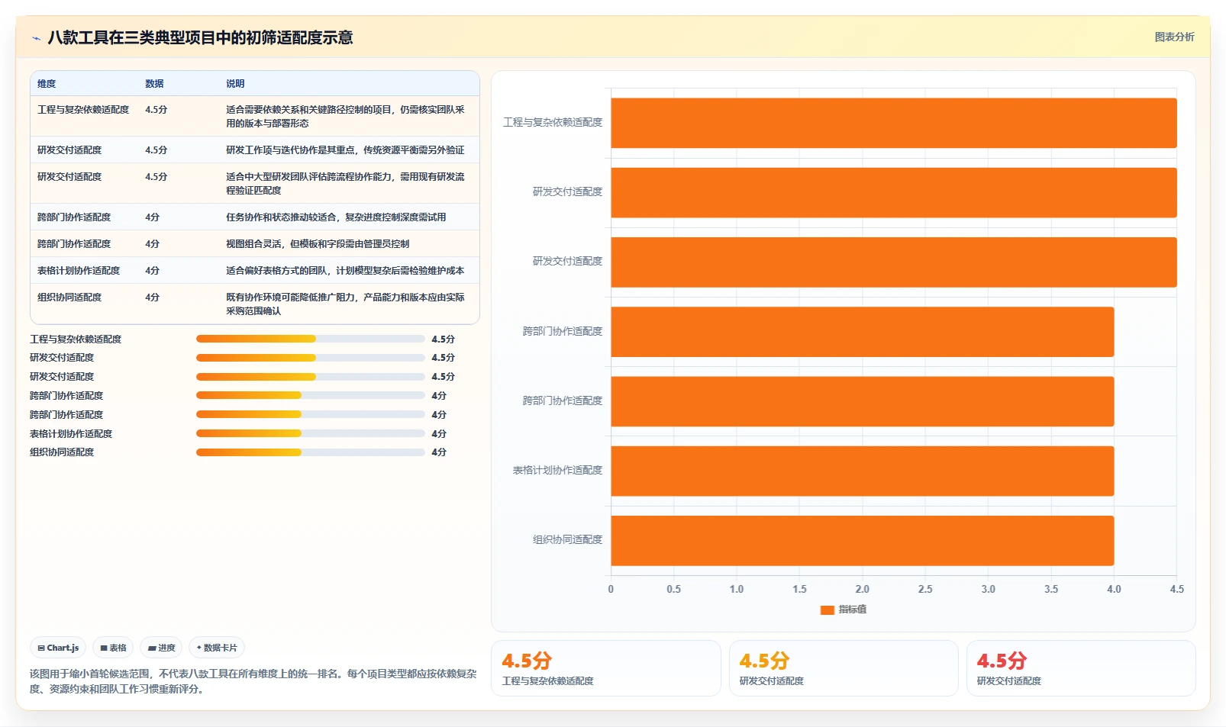Click the 工程与复杂依赖适配度 progress bar
This screenshot has height=727, width=1226.
310,339
